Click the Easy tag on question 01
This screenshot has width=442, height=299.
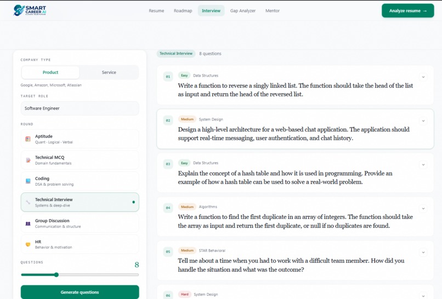[184, 76]
